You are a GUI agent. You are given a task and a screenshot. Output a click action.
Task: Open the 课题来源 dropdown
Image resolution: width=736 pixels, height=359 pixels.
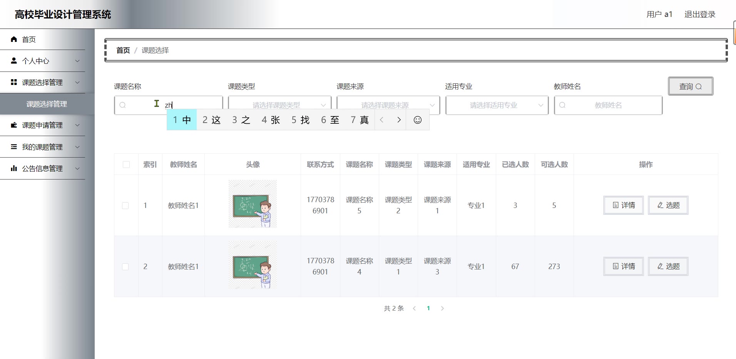point(388,105)
